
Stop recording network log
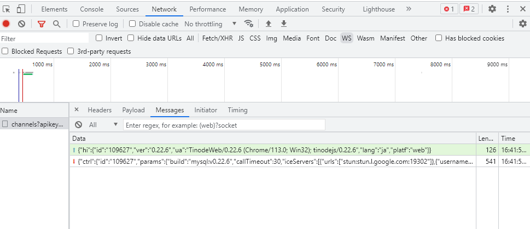6,24
